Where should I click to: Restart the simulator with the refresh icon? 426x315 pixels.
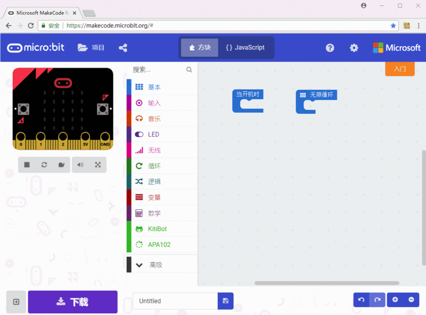click(x=44, y=165)
